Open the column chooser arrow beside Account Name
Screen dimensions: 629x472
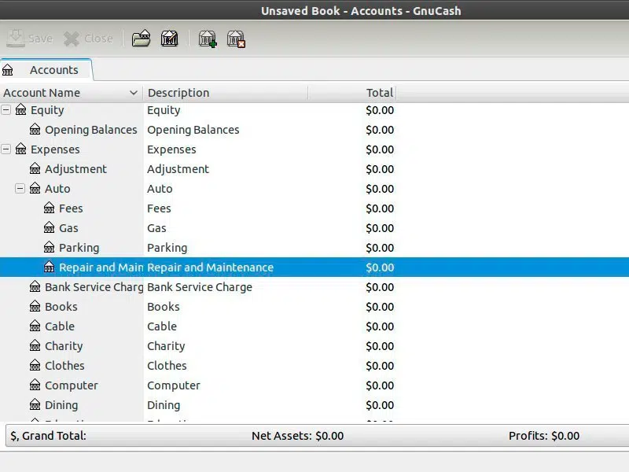pyautogui.click(x=133, y=93)
